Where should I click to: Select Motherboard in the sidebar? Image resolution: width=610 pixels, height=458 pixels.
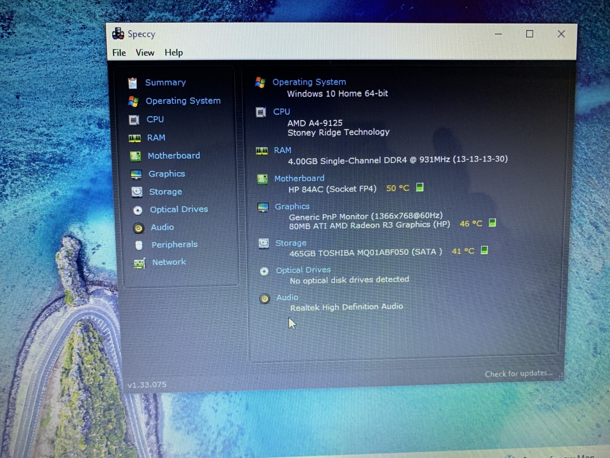pyautogui.click(x=174, y=156)
